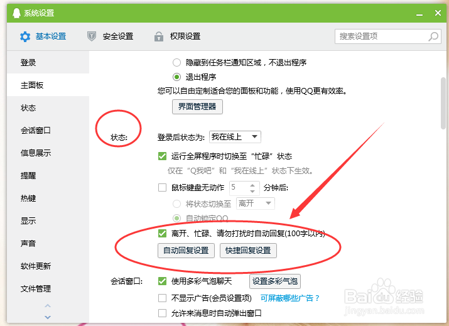Go to 热键 in the sidebar

point(48,198)
